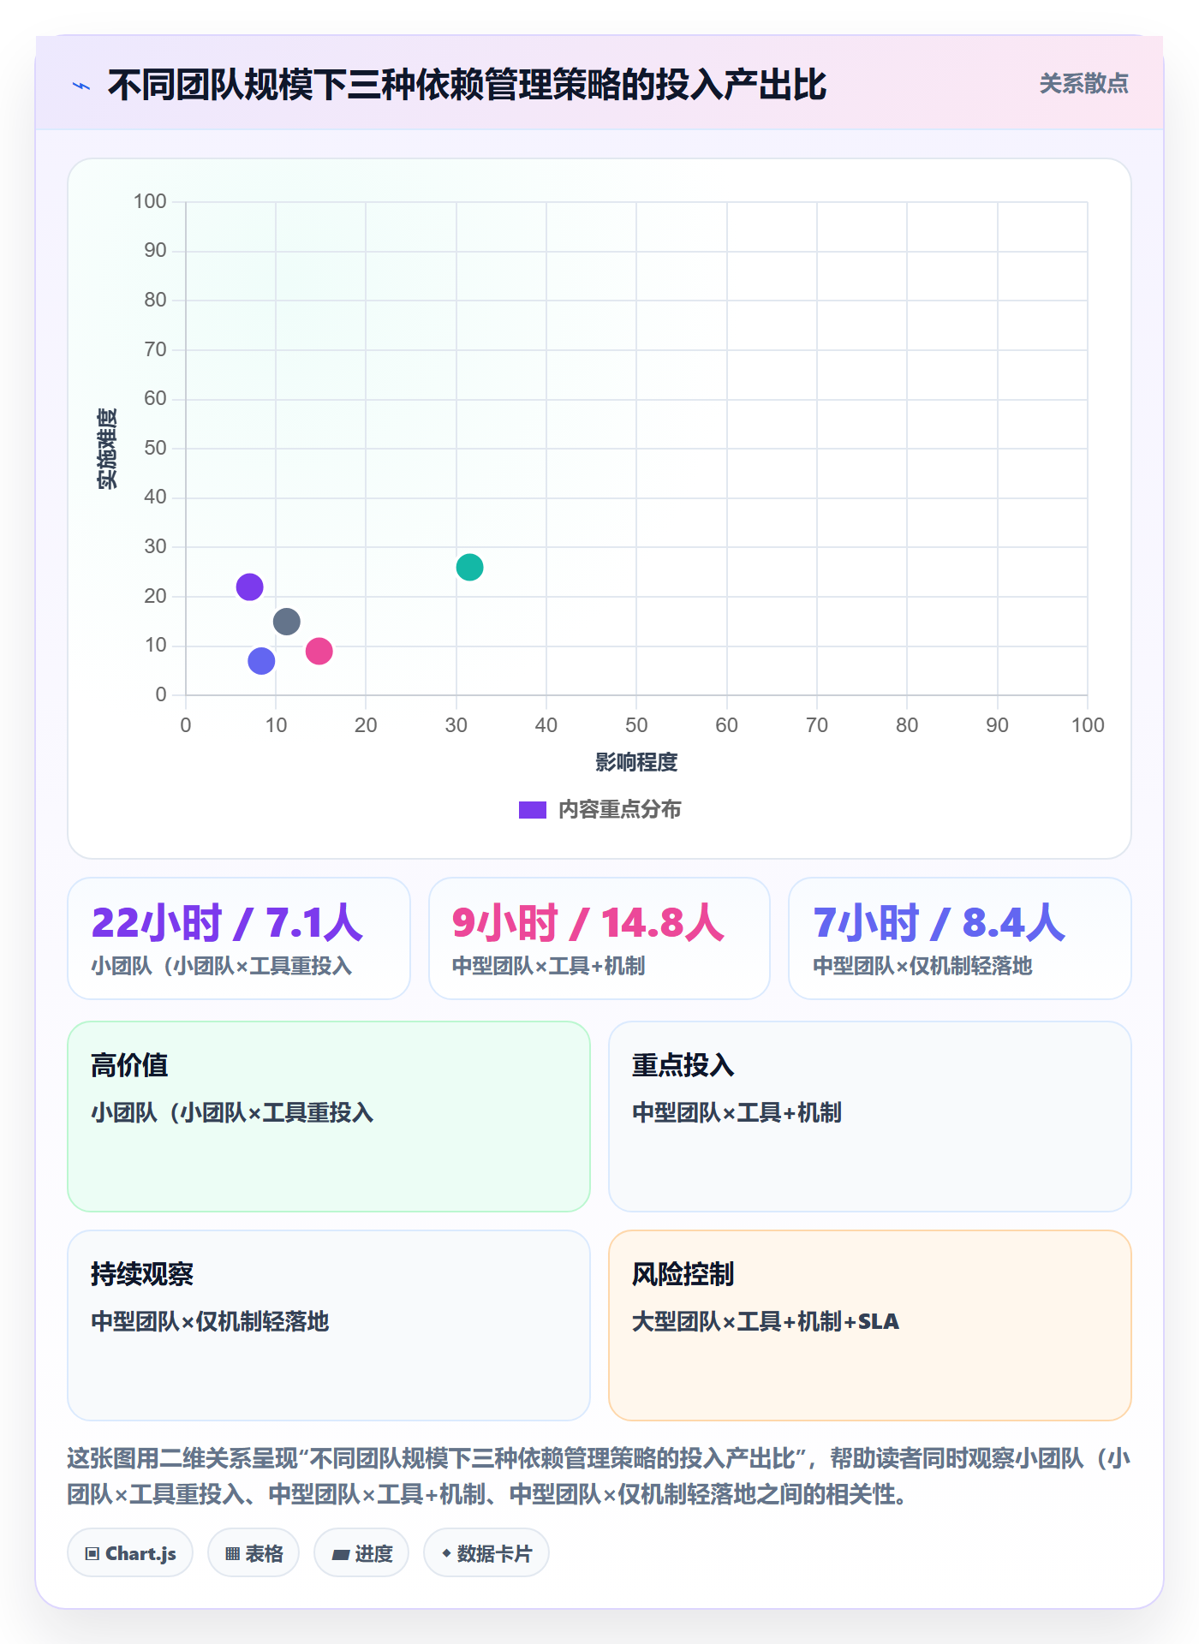
Task: Click 小团队（小团队×工具重投入 text in 高价值 card
Action: point(232,1112)
